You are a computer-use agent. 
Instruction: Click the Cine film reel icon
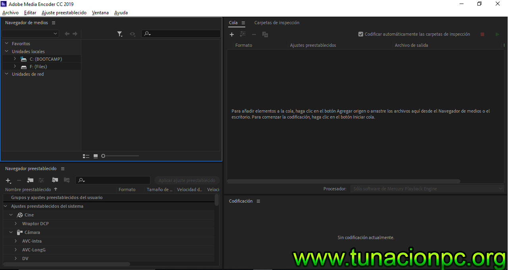(20, 215)
